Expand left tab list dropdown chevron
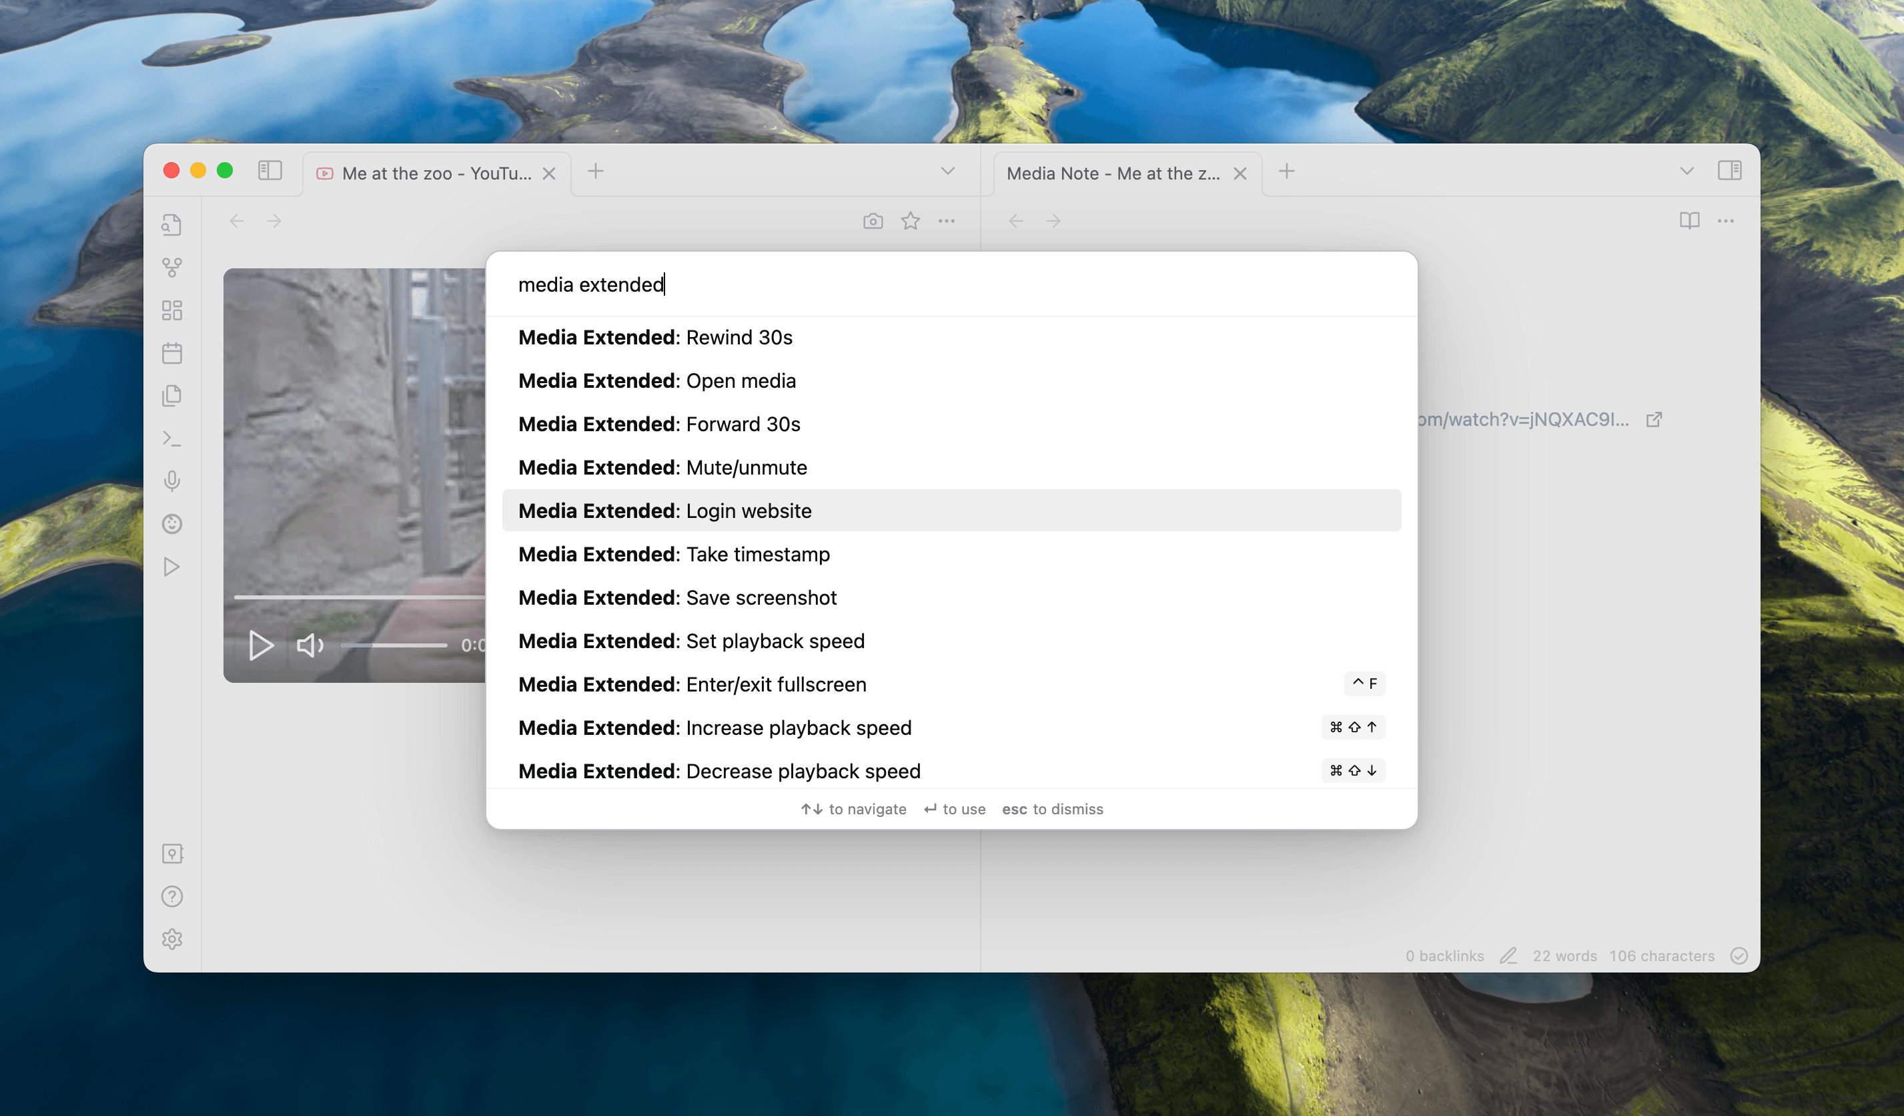Screen dimensions: 1904x1116 [x=947, y=171]
